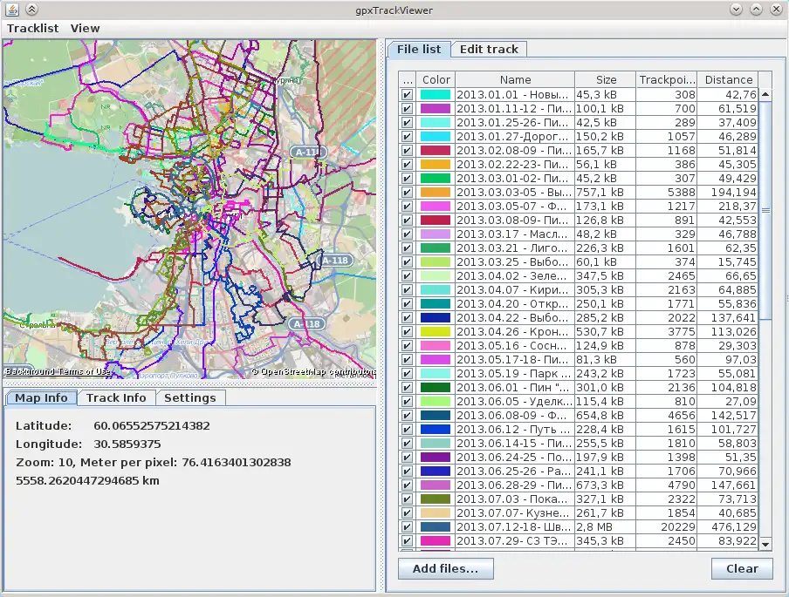This screenshot has width=789, height=597.
Task: Open the Tracklist menu
Action: pos(32,28)
